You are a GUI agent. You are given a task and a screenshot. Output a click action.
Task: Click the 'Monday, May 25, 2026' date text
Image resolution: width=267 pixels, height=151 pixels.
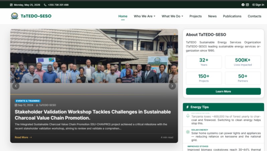coord(27,5)
